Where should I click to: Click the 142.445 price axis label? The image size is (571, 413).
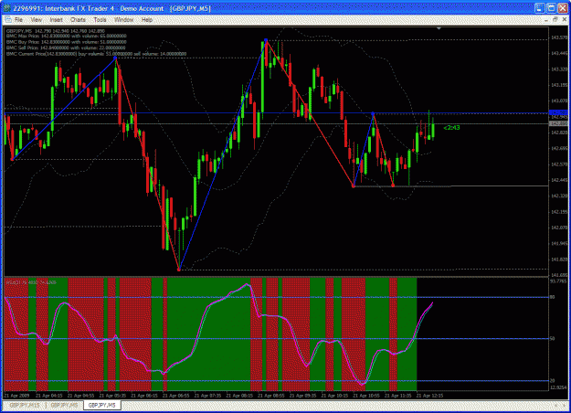tap(559, 180)
